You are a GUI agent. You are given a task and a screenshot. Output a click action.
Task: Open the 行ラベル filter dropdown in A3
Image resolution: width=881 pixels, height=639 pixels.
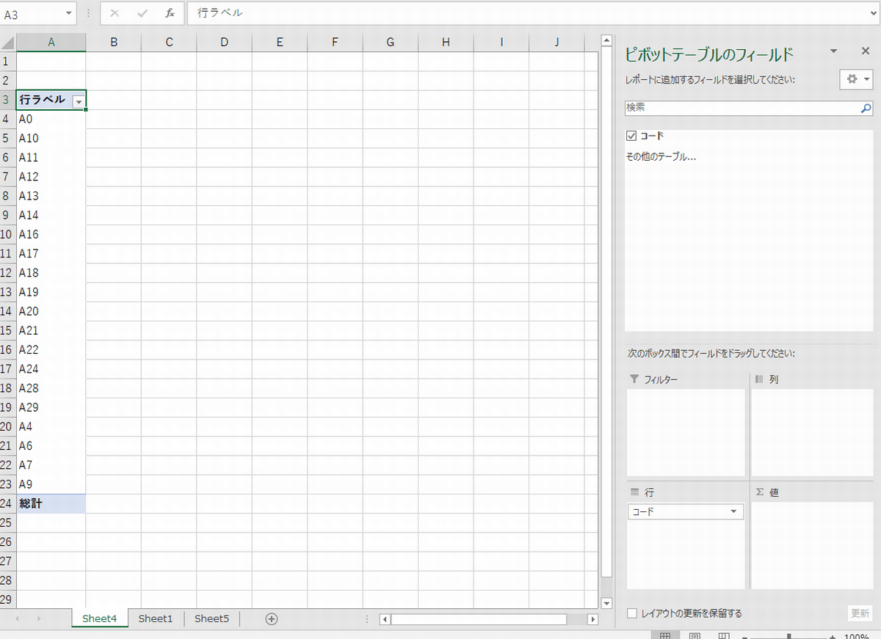click(x=79, y=101)
